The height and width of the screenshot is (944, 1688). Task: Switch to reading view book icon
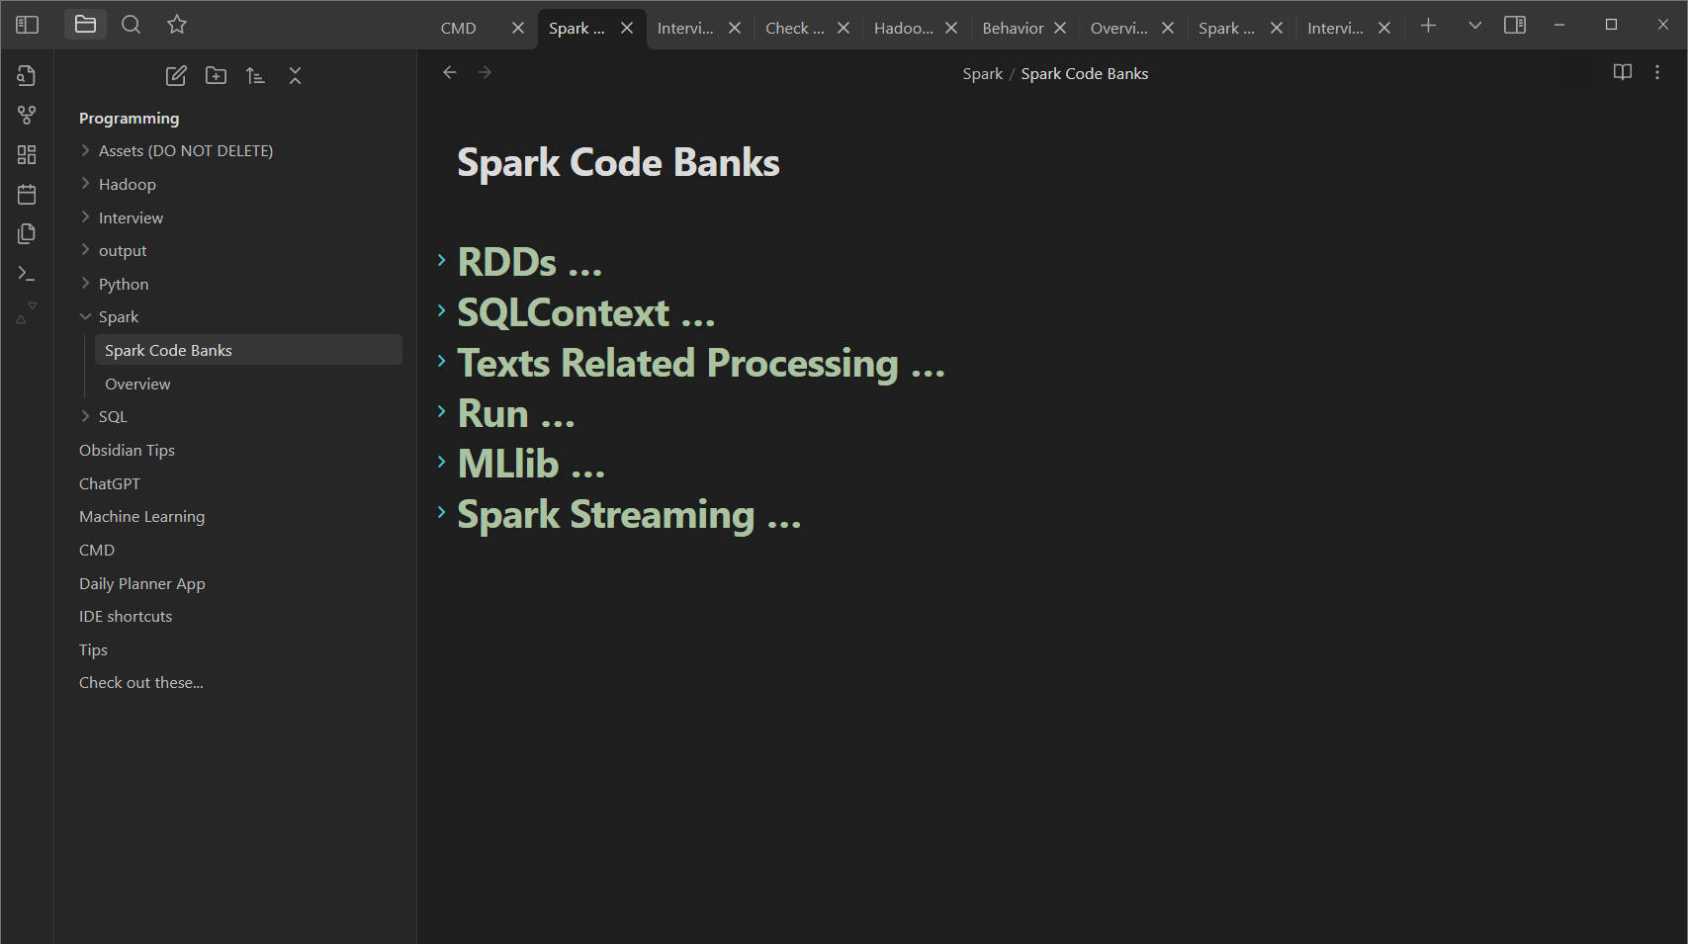pos(1622,72)
